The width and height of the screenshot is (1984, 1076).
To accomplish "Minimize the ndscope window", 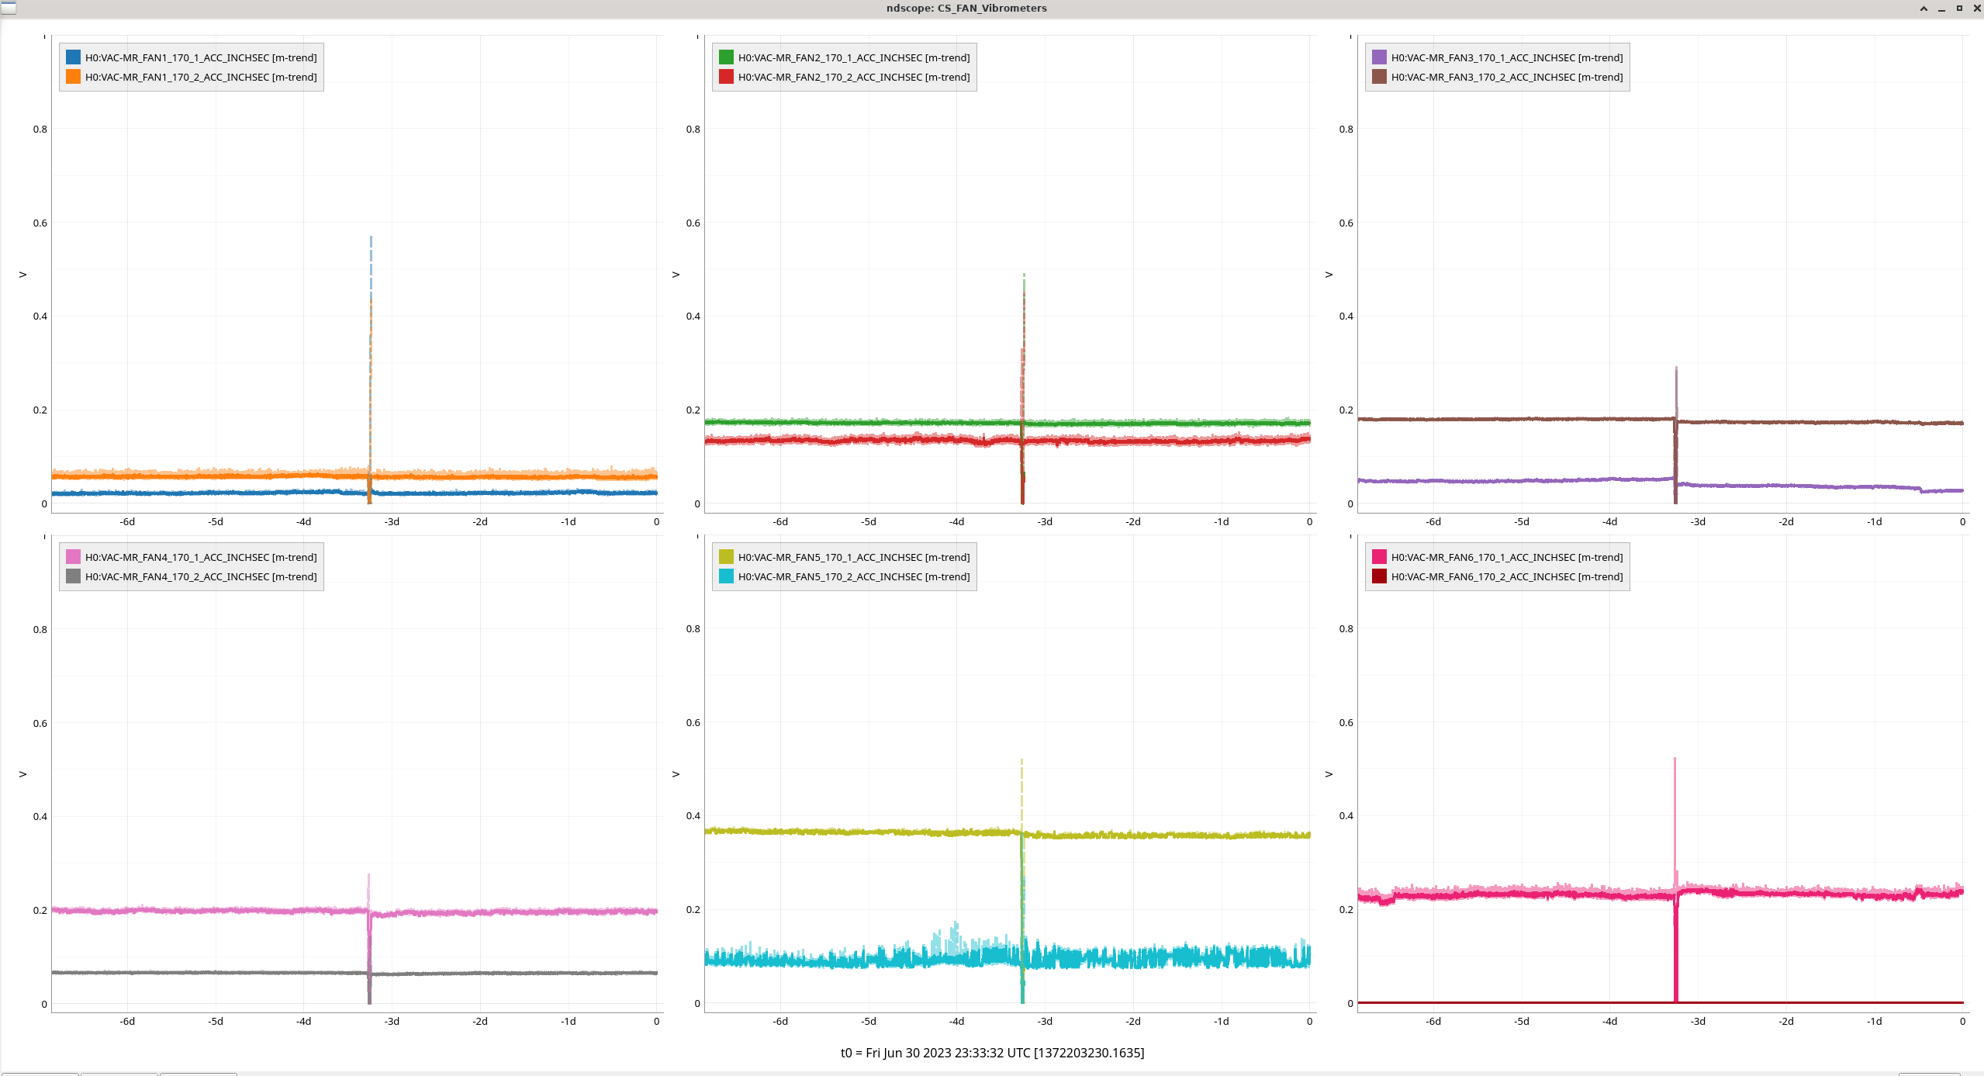I will coord(1941,9).
